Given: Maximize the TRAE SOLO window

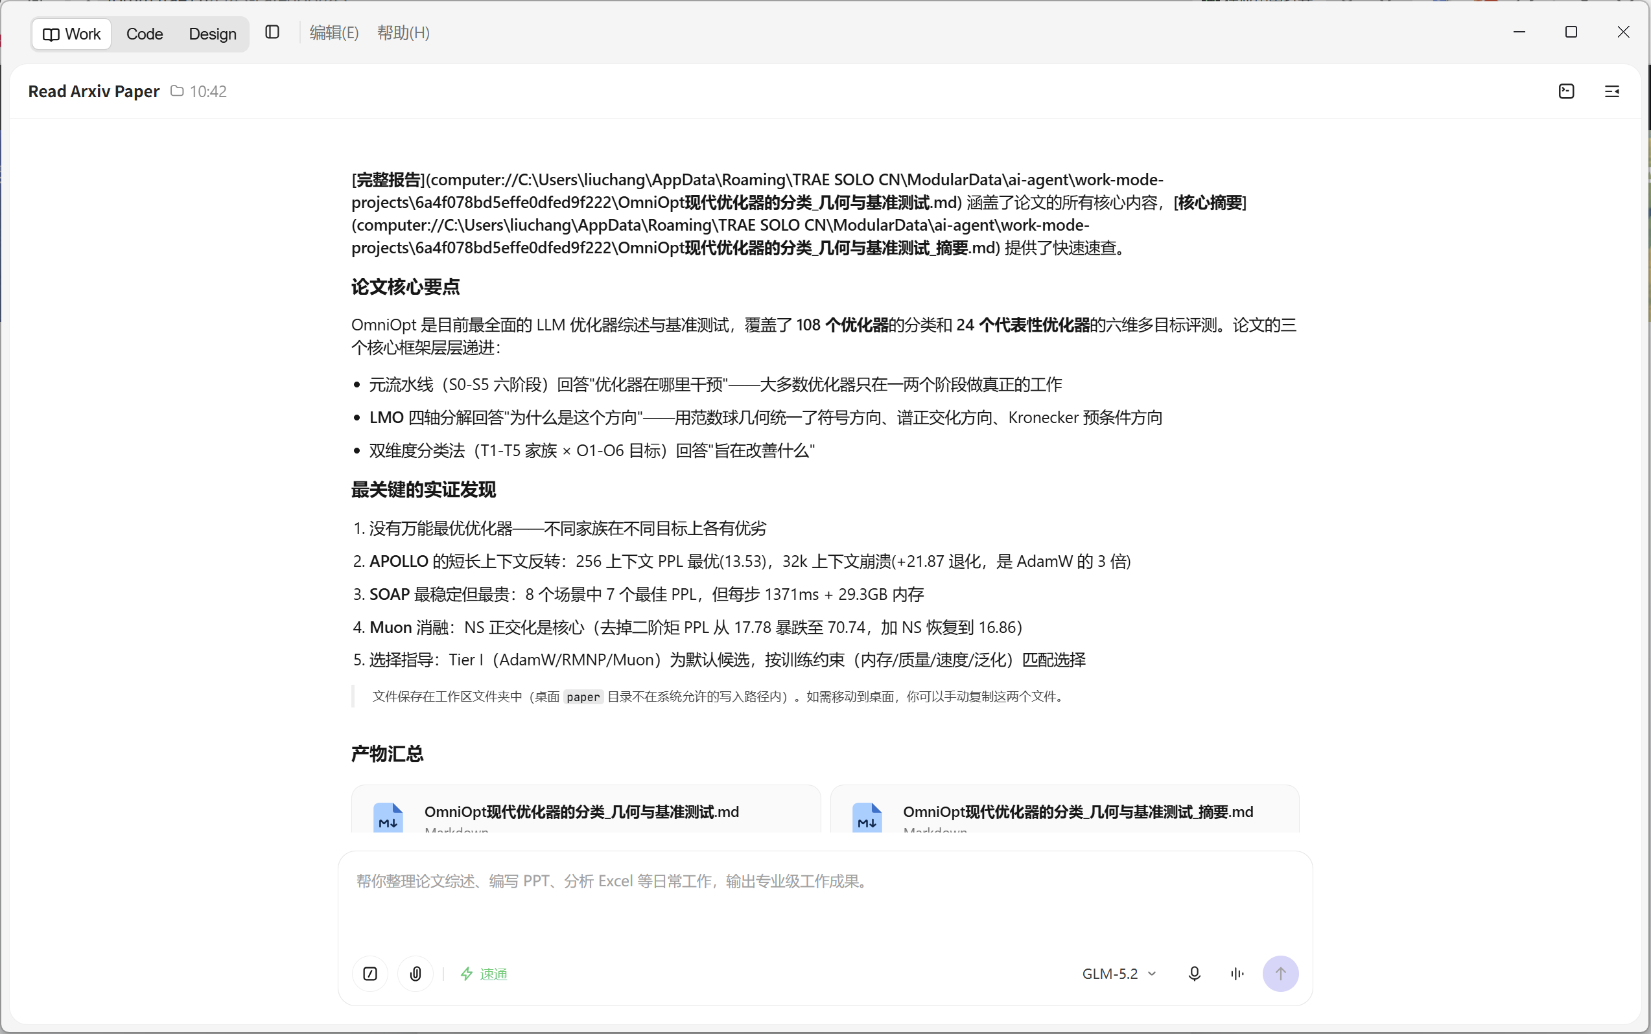Looking at the screenshot, I should pos(1571,32).
